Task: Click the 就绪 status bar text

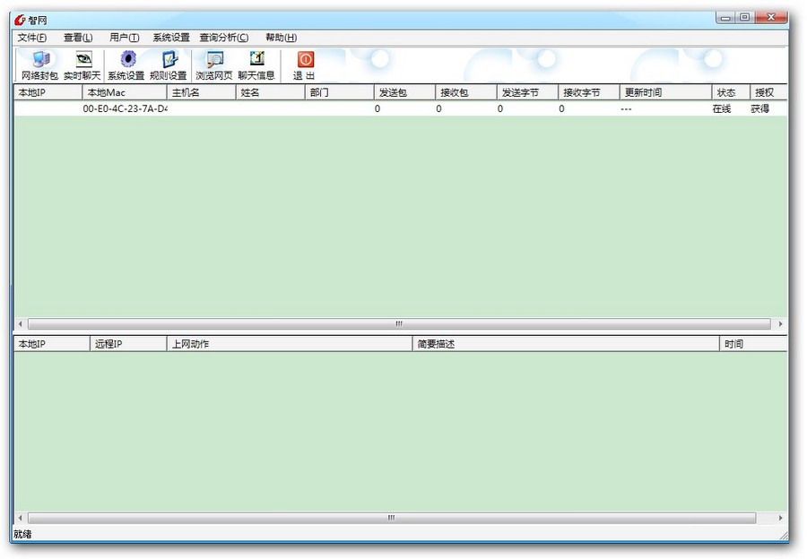Action: (22, 534)
